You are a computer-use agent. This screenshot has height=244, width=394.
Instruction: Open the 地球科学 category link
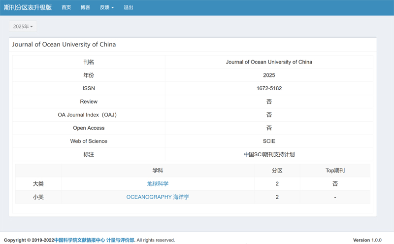(x=158, y=184)
